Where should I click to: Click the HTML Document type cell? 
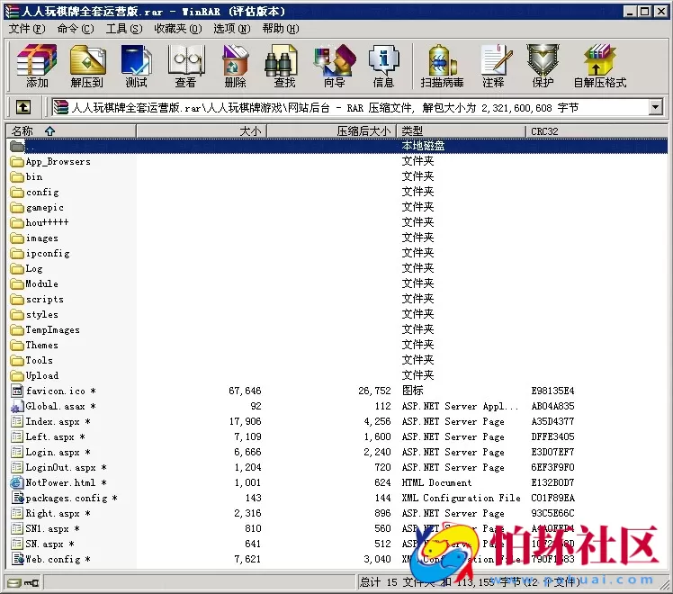[x=436, y=482]
